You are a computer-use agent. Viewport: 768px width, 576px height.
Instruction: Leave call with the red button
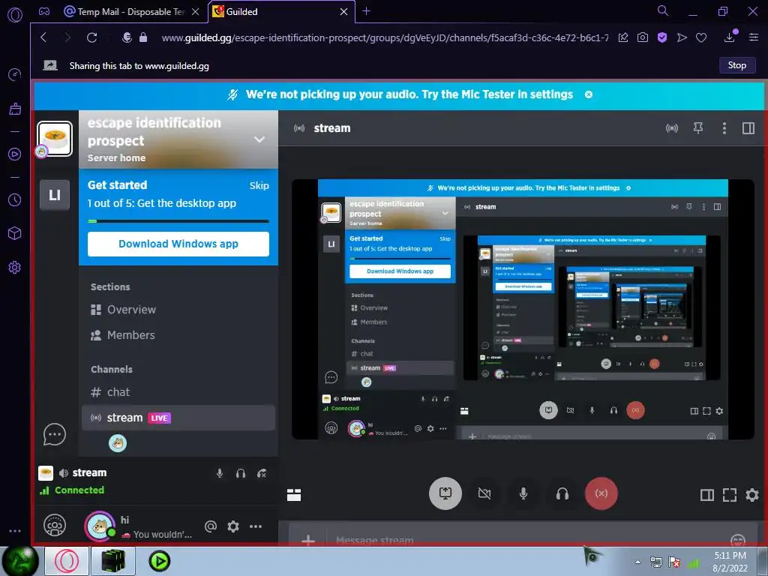click(601, 493)
